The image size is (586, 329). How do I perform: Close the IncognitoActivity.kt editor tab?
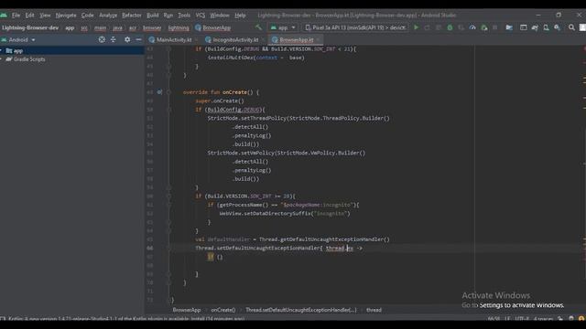click(263, 39)
